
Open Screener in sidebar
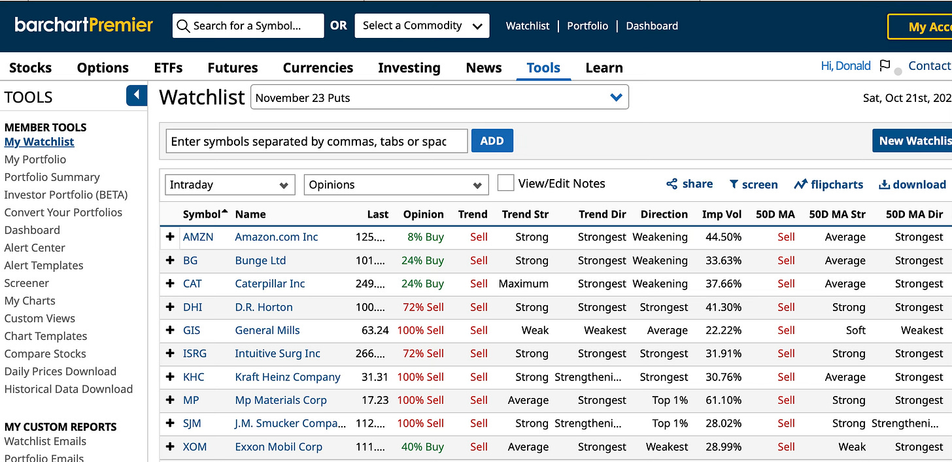27,283
